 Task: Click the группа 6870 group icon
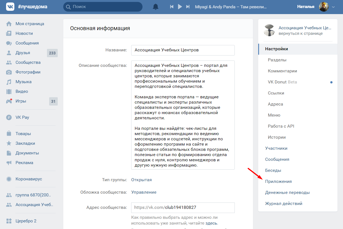[x=9, y=195]
